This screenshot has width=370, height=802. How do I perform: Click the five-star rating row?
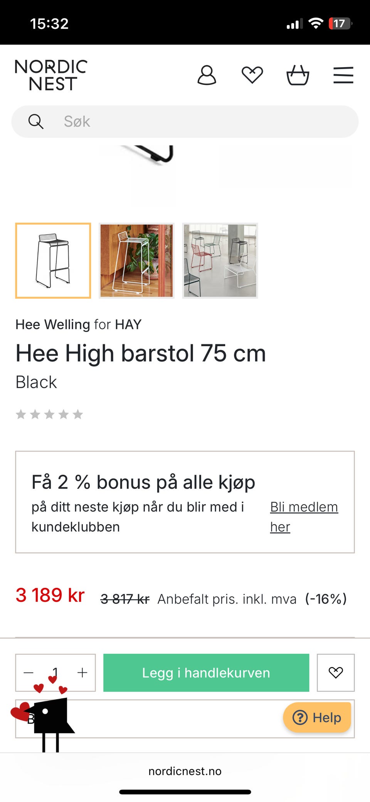pos(49,415)
